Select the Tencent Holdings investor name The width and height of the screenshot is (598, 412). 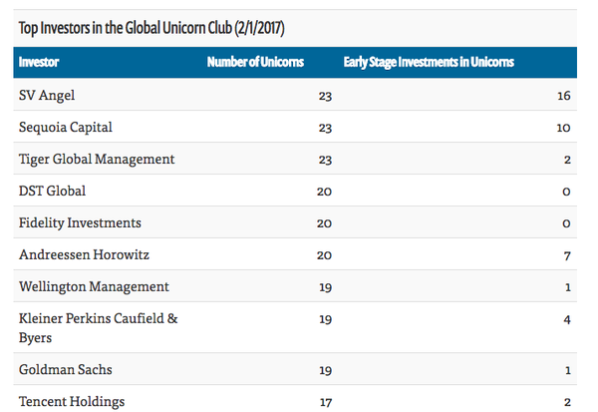point(72,402)
